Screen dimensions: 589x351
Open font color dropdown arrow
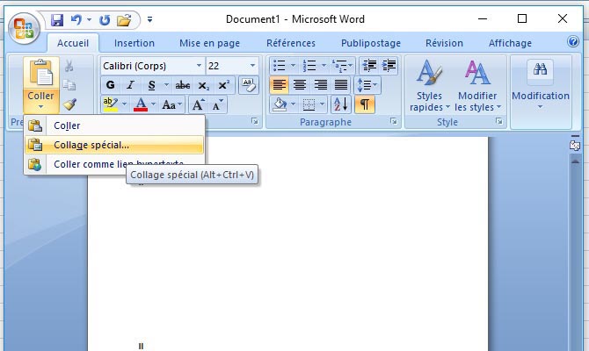[153, 104]
